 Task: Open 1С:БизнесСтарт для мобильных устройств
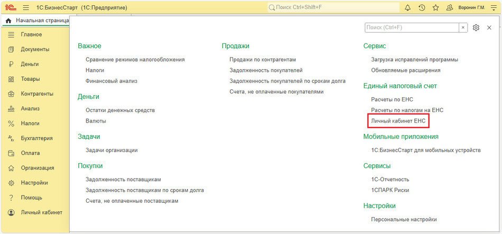click(x=426, y=150)
